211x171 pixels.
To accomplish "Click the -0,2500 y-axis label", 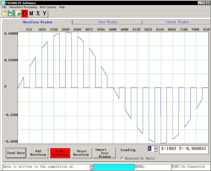I will (11, 115).
